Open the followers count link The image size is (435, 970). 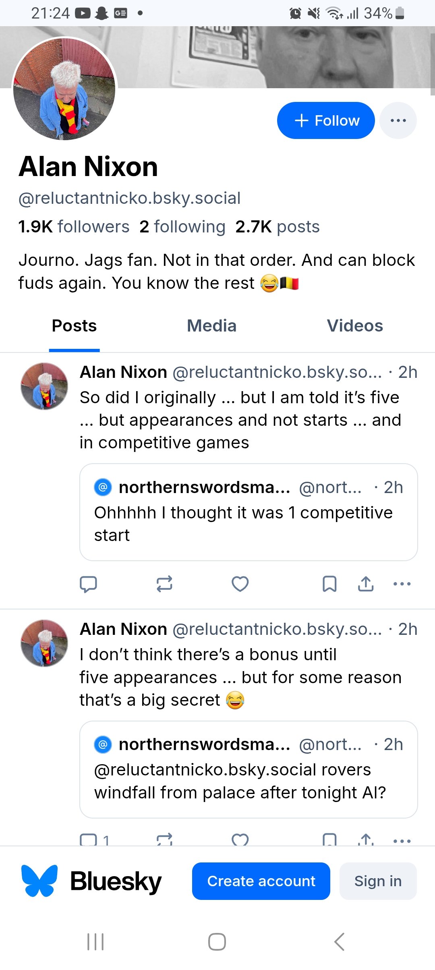74,227
